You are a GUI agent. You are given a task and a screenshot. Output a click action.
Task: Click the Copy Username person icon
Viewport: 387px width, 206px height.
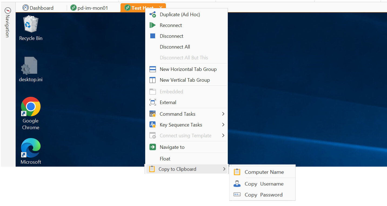coord(237,184)
